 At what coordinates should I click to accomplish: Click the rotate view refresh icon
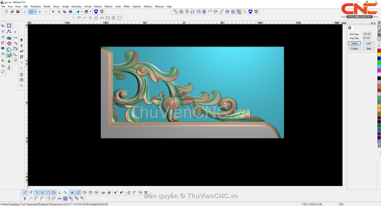[3, 72]
